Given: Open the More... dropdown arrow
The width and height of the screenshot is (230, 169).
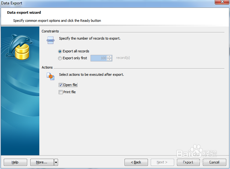Looking at the screenshot, I should pyautogui.click(x=56, y=162).
